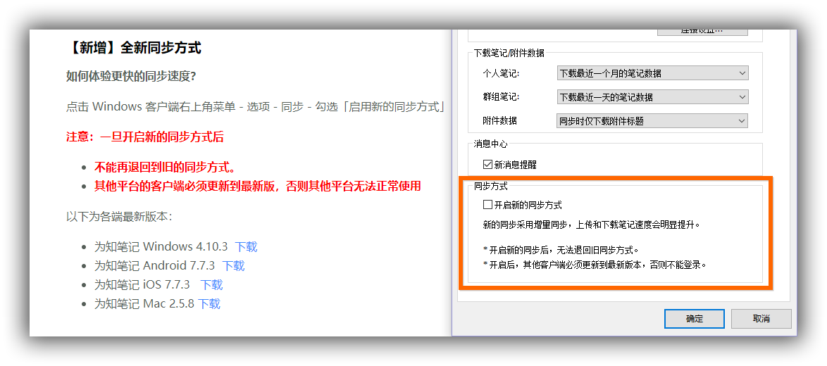
Task: Click the 如何体验更快的同步速度 subheading
Action: 131,77
